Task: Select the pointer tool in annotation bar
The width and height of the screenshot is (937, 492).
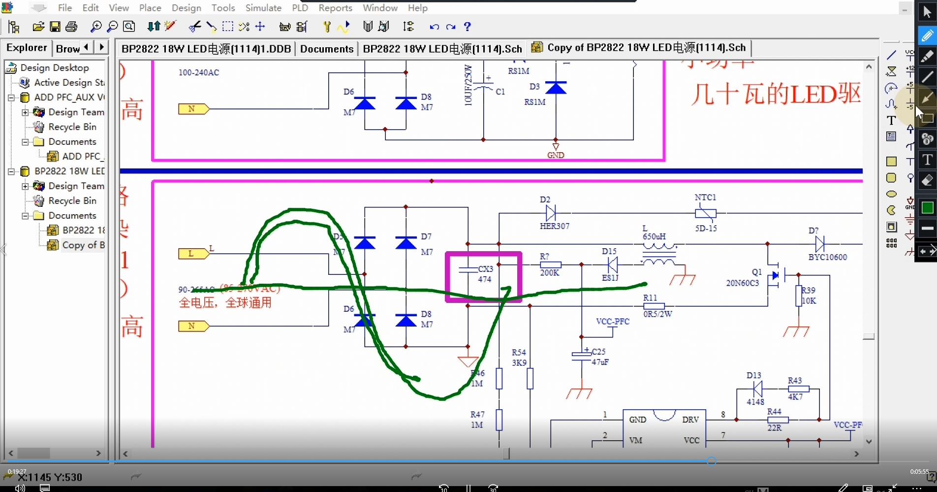Action: pos(927,12)
